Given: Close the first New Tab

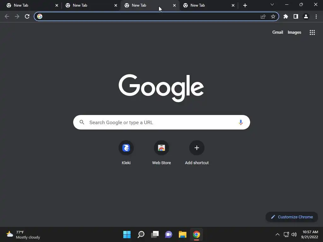Looking at the screenshot, I should point(57,5).
